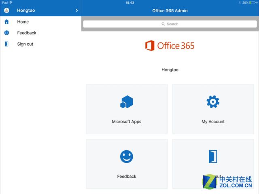
Task: Click the Office 365 logo
Action: pyautogui.click(x=170, y=46)
